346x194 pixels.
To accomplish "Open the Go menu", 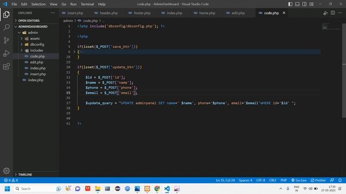I will 64,4.
